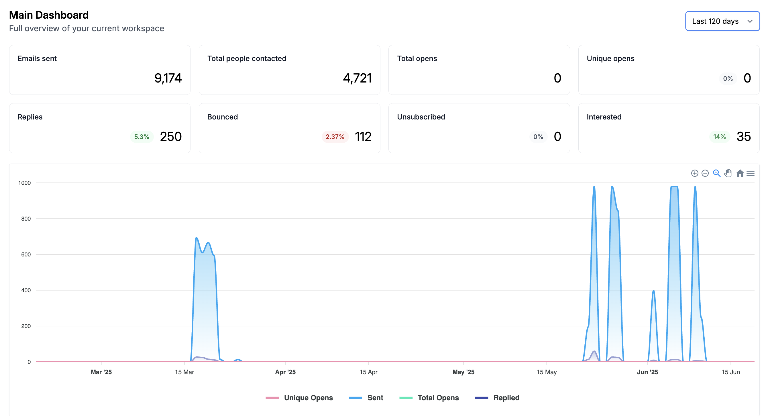This screenshot has height=416, width=768.
Task: Click the chart zoom in plus icon
Action: tap(694, 173)
